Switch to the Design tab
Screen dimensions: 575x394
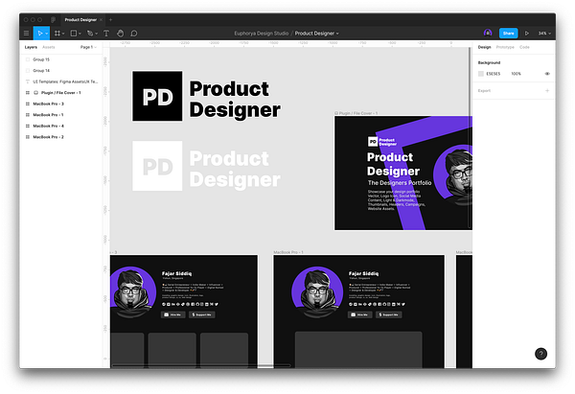(484, 47)
